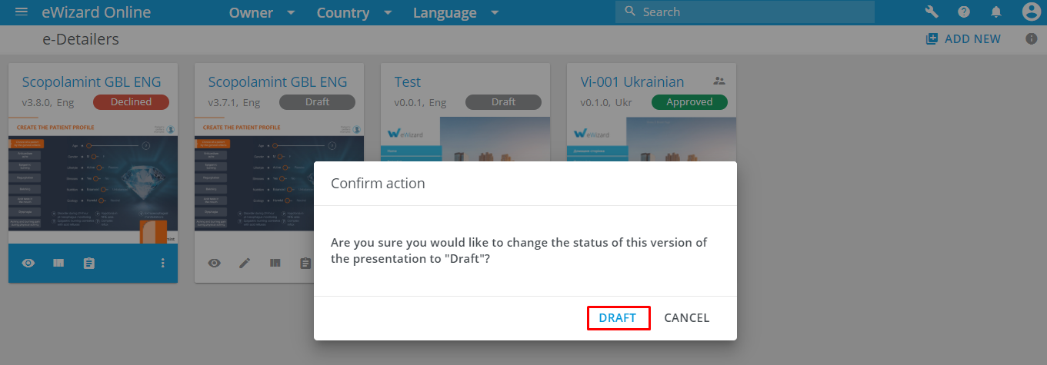Open the slides layout icon on v3.8.0 card
Screen dimensions: 1047x365
[58, 264]
